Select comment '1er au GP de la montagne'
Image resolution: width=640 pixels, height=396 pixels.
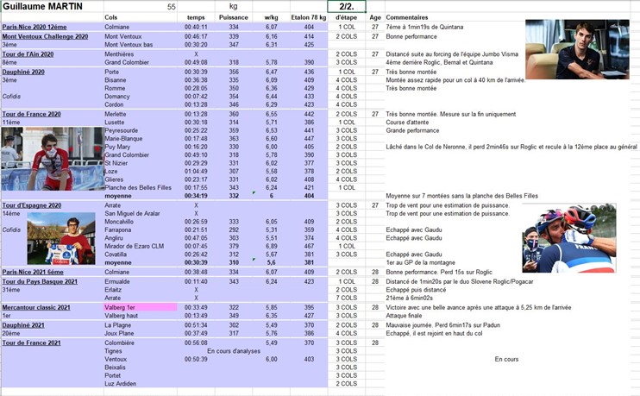420,262
